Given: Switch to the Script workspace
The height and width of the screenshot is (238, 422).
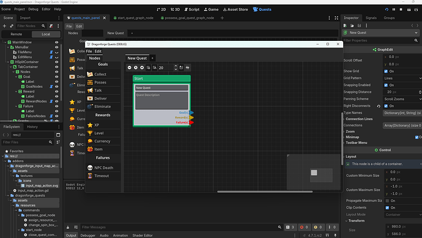Looking at the screenshot, I should click(191, 9).
